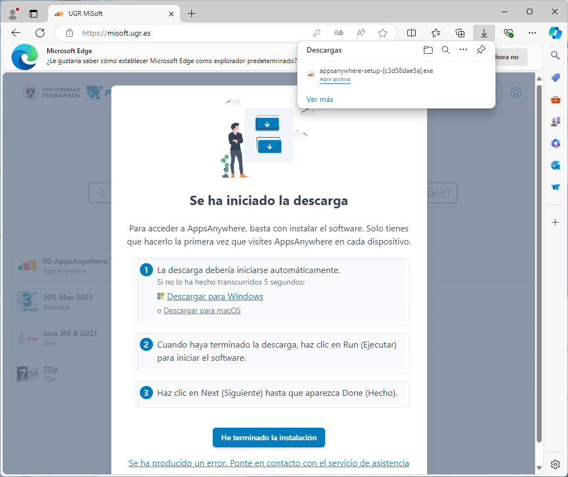Viewport: 568px width, 477px height.
Task: Activate Read aloud icon
Action: click(361, 33)
